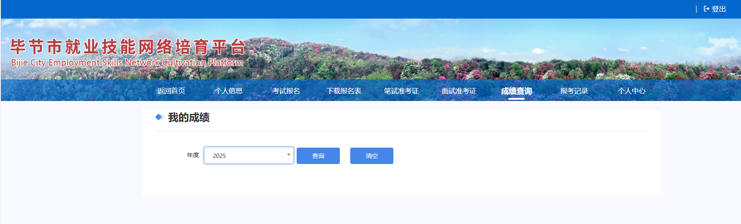The width and height of the screenshot is (741, 224).
Task: Click the 毕节市就业技能网络培育平台 site title
Action: pyautogui.click(x=128, y=47)
